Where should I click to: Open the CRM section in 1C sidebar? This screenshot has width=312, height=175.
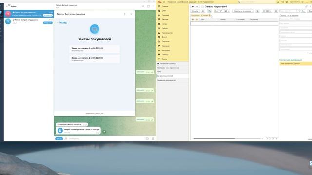pos(164,11)
